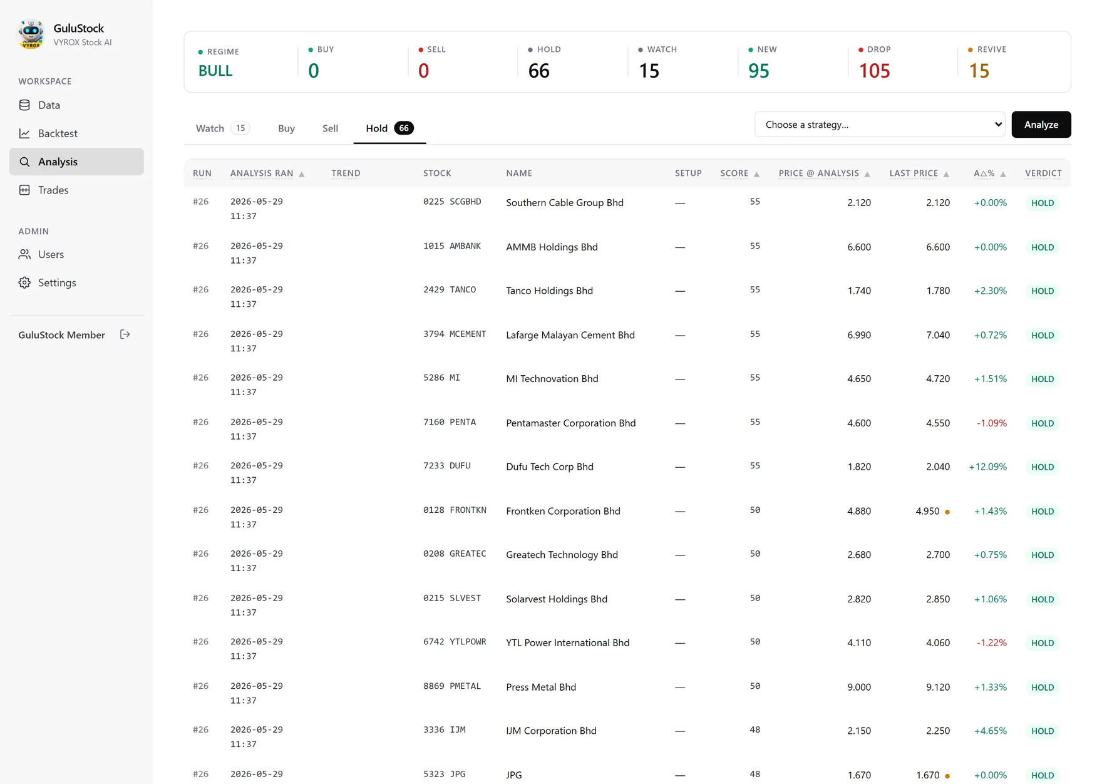Click HOLD verdict badge for Southern Cable
Viewport: 1102px width, 784px height.
[x=1043, y=203]
